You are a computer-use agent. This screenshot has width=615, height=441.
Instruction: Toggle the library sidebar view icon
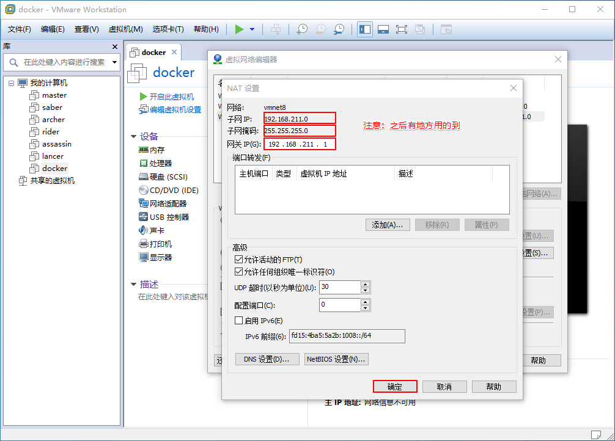[x=365, y=29]
